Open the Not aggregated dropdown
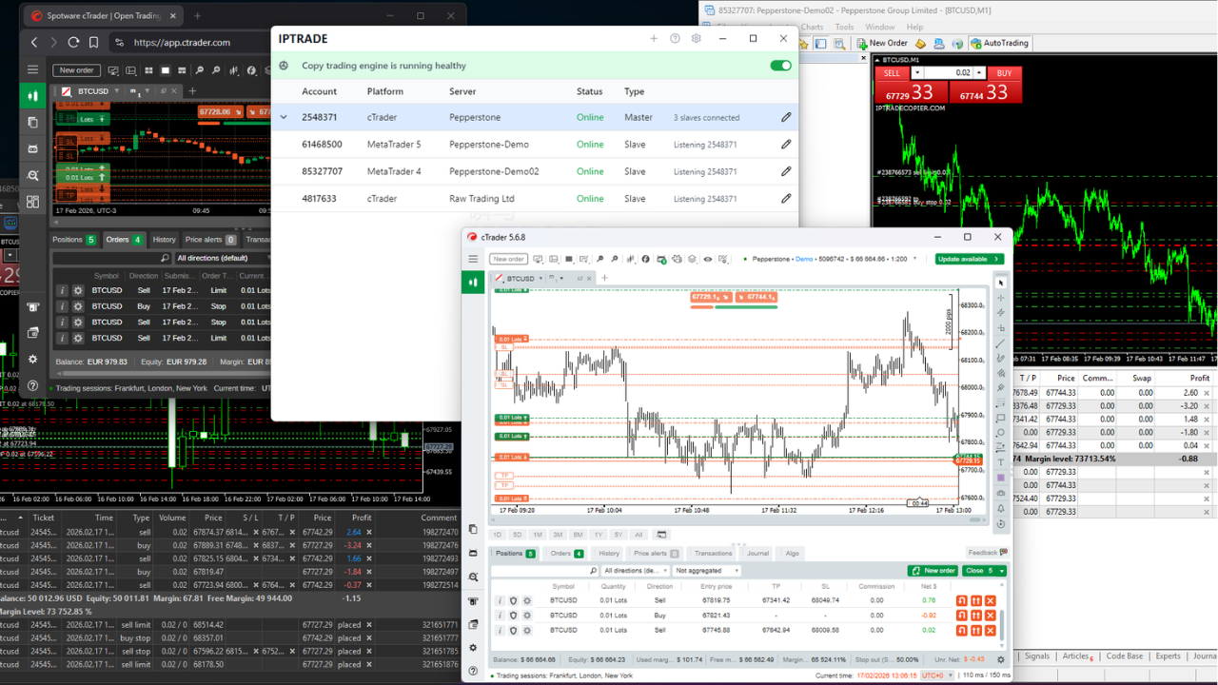This screenshot has height=685, width=1218. point(707,571)
